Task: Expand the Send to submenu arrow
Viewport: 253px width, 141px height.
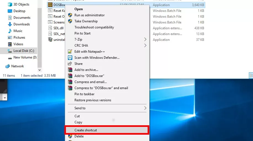Action: [145, 108]
